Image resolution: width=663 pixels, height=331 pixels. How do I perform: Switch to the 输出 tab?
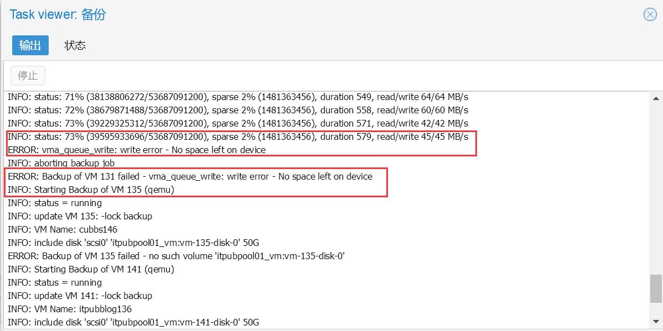(30, 45)
